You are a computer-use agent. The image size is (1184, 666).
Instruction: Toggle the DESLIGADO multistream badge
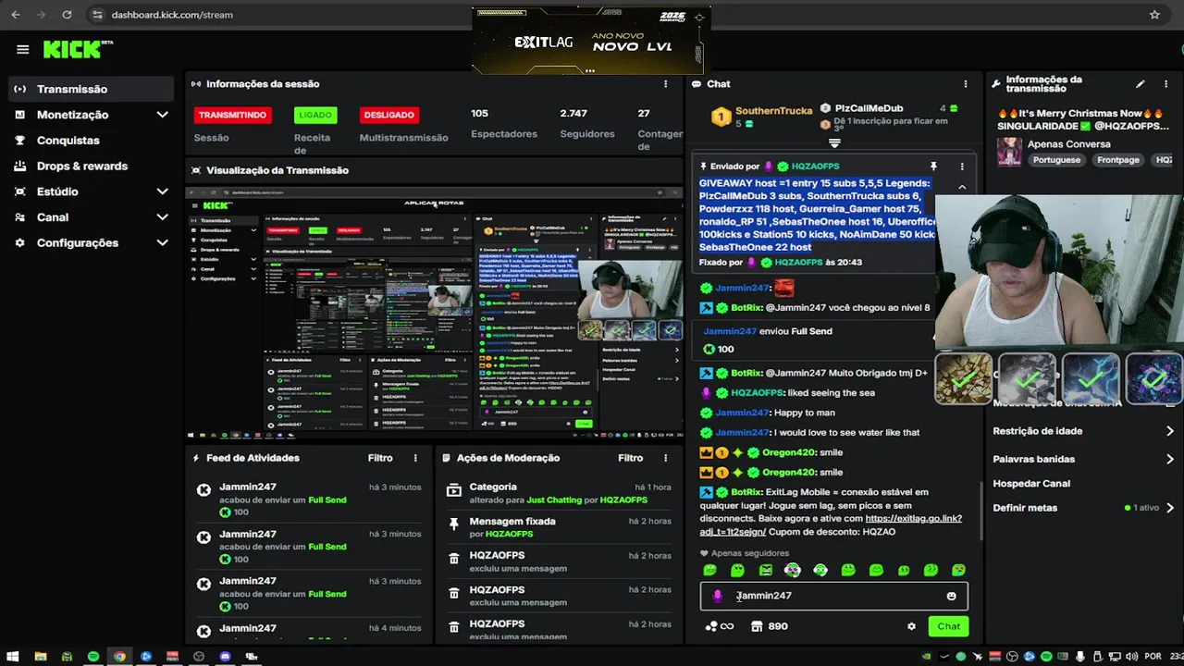click(x=388, y=115)
